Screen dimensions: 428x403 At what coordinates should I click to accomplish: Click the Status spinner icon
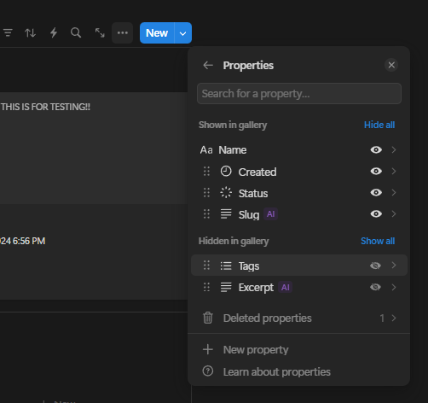click(x=226, y=193)
